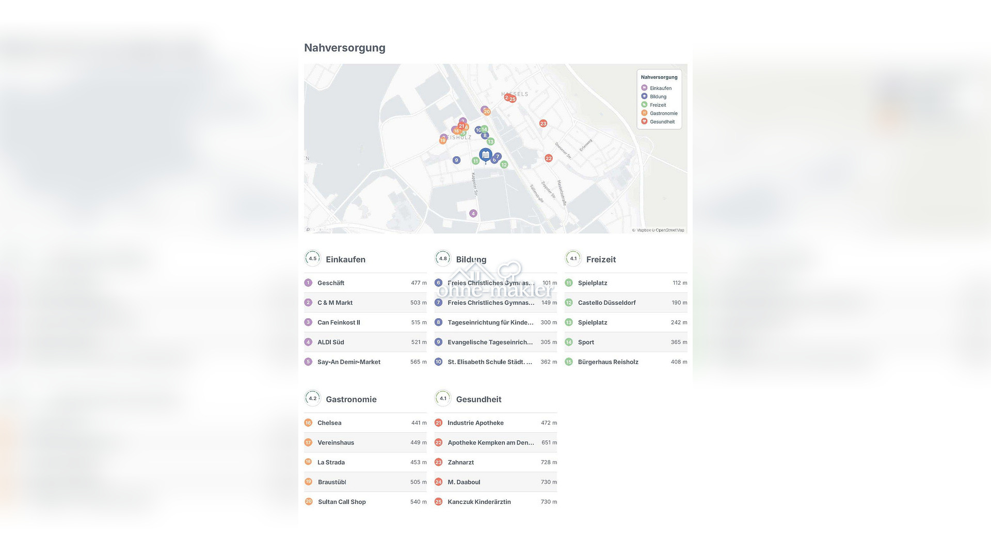Toggle the Bildung category in the map legend
991x557 pixels.
[658, 96]
